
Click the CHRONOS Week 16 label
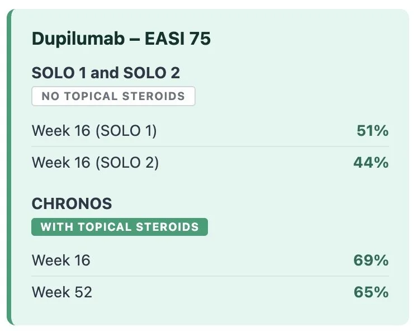pos(61,260)
